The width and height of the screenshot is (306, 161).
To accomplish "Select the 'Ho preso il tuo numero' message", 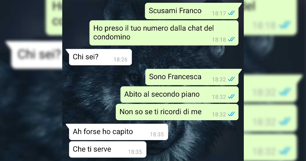I will tap(164, 33).
